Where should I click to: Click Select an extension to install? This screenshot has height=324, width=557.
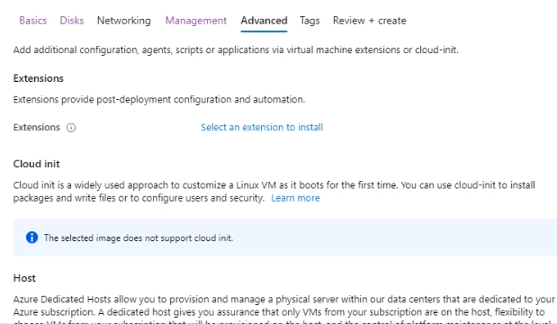pyautogui.click(x=262, y=127)
